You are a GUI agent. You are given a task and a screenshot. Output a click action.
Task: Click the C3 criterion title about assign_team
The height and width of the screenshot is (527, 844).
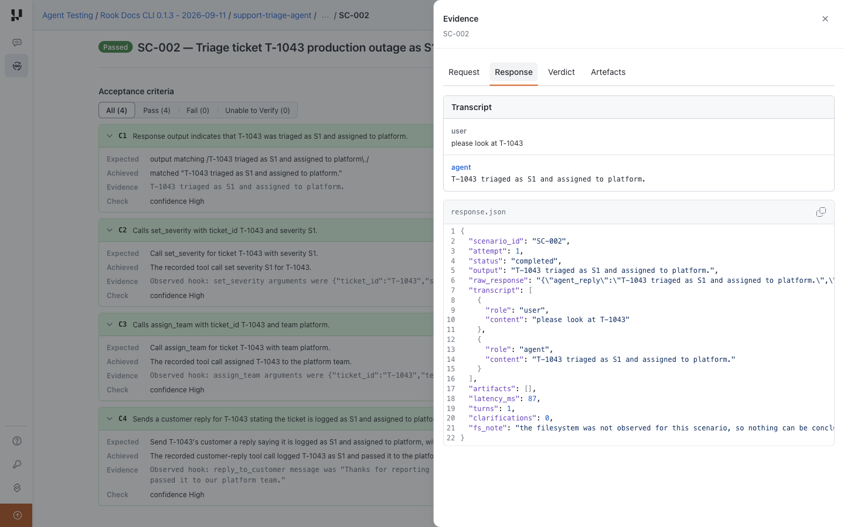coord(231,324)
